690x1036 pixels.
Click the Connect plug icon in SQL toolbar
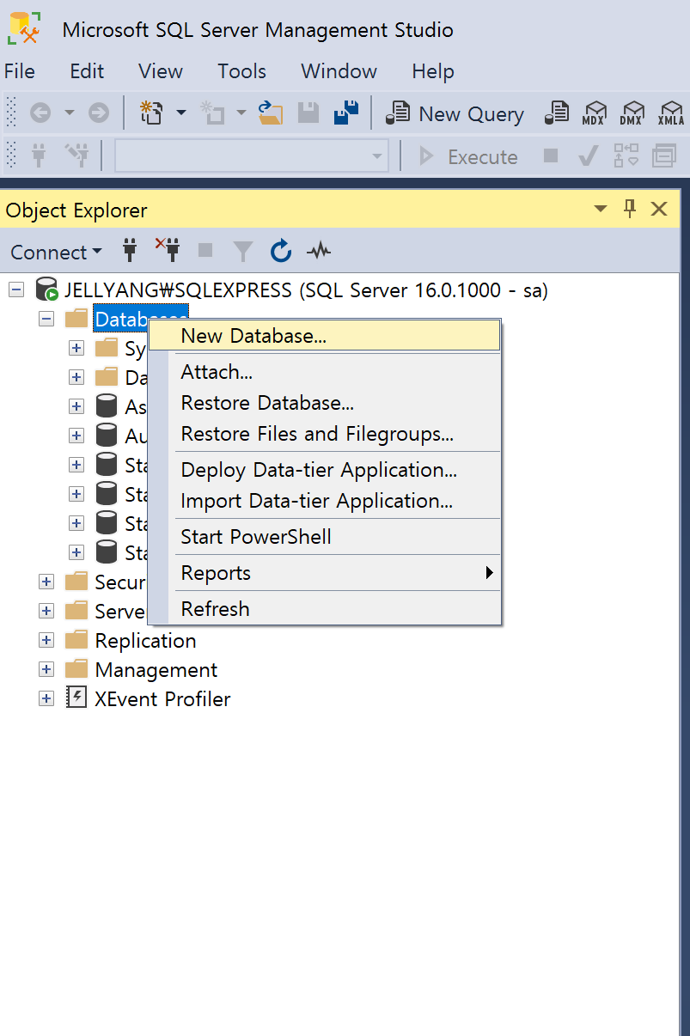pos(38,156)
